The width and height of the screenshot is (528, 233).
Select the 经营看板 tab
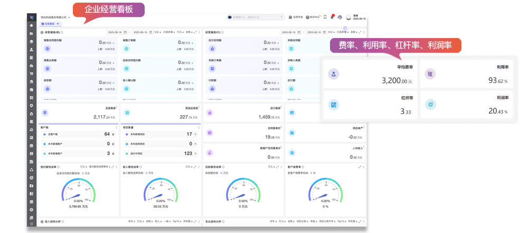(x=49, y=24)
